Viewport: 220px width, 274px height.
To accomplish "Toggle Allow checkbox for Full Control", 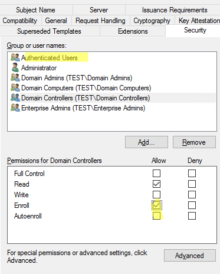I will [x=156, y=174].
